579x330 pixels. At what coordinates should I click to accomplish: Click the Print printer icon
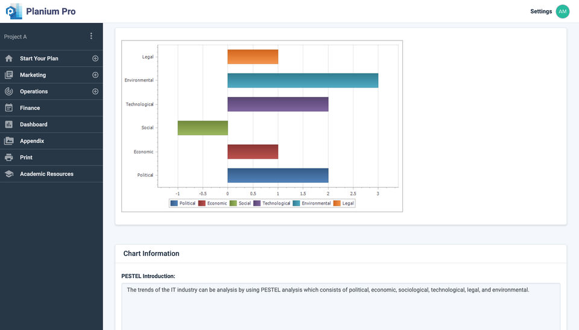(9, 157)
